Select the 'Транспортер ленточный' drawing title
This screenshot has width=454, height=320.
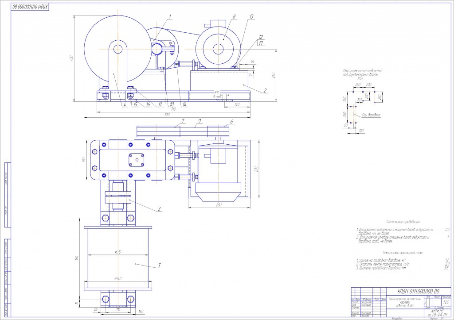pyautogui.click(x=405, y=299)
